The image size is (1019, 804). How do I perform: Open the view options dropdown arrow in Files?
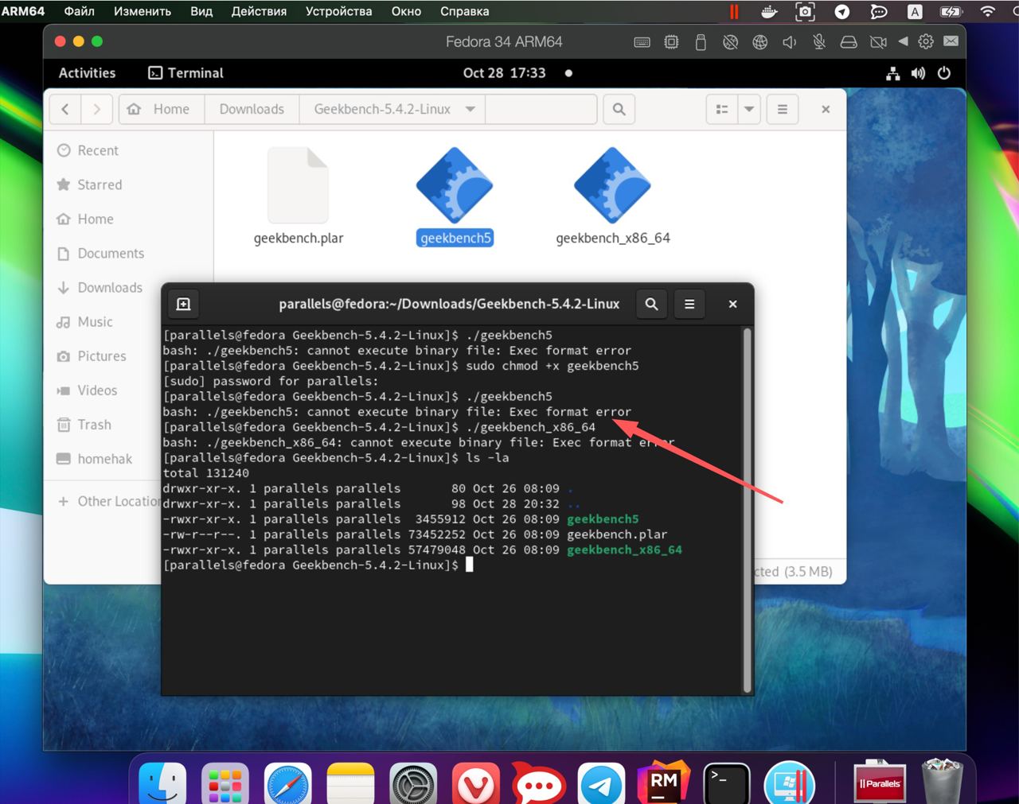pos(749,109)
